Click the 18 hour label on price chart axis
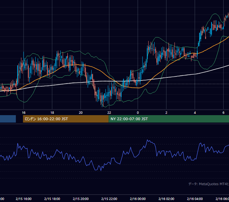Screen dimensions: 229x202 52,112
